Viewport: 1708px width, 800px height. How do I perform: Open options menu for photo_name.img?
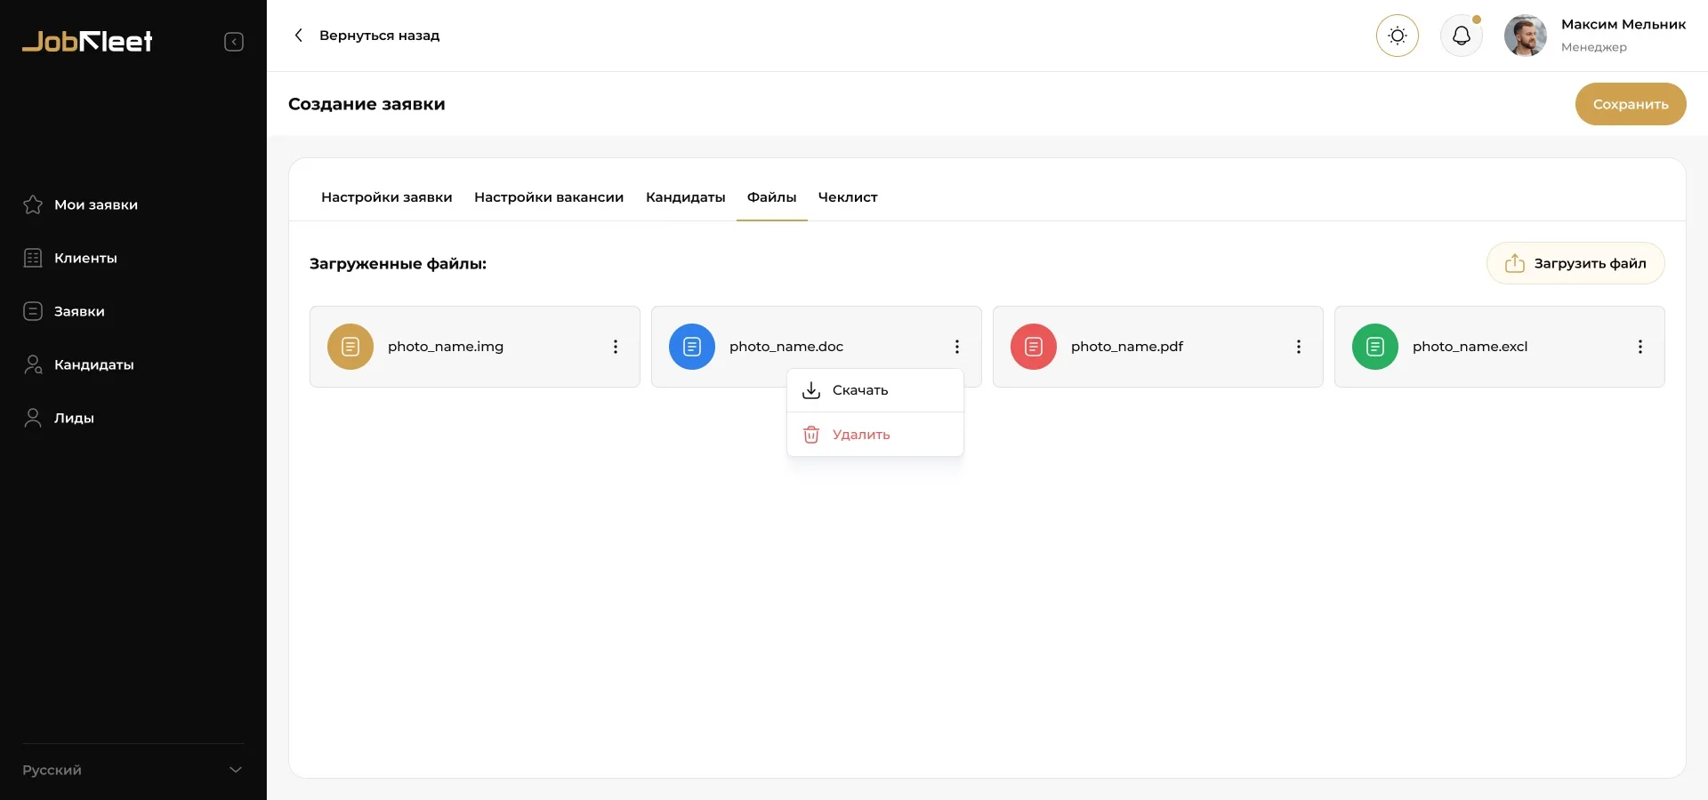coord(616,347)
